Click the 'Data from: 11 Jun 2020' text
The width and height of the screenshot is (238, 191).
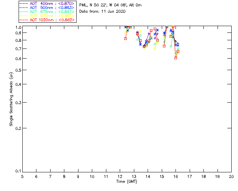(x=102, y=12)
